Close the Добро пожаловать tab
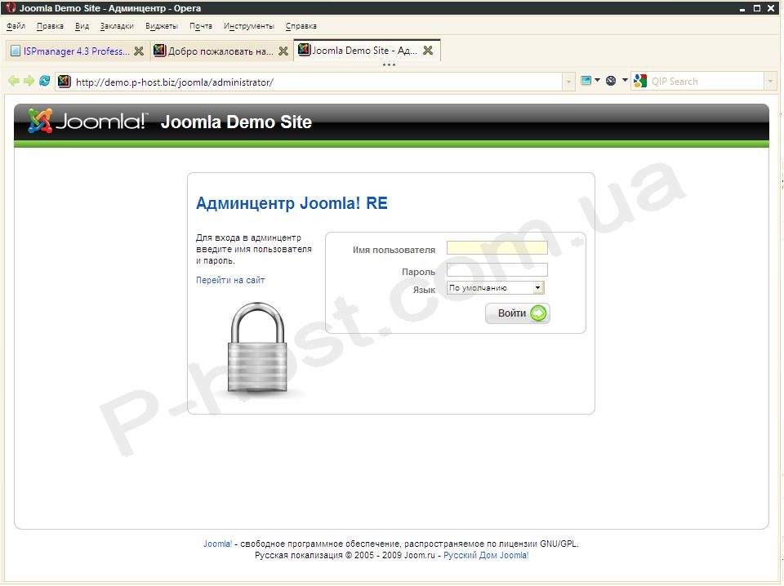Viewport: 784px width, 586px height. [x=283, y=51]
